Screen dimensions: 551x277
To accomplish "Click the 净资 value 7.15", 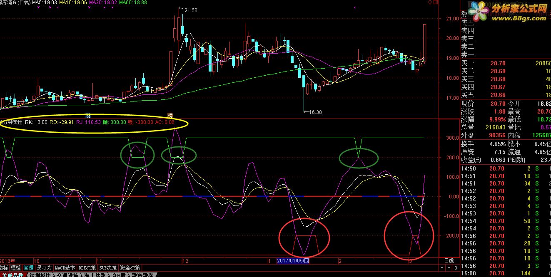I will (x=499, y=152).
